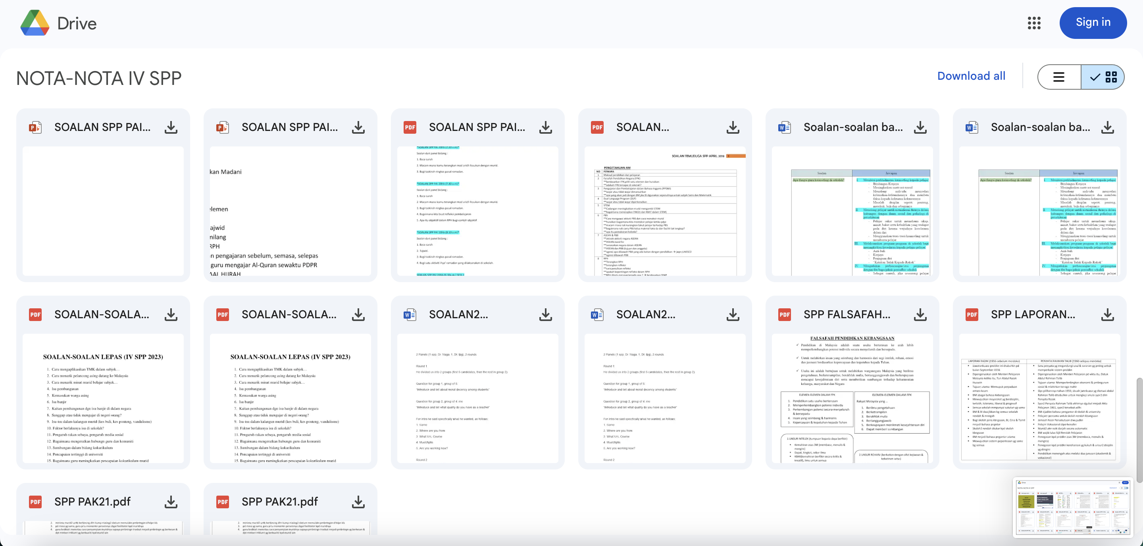The image size is (1143, 546).
Task: Click the Sign in button
Action: point(1093,23)
